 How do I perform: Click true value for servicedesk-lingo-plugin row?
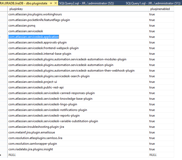pos(161,104)
